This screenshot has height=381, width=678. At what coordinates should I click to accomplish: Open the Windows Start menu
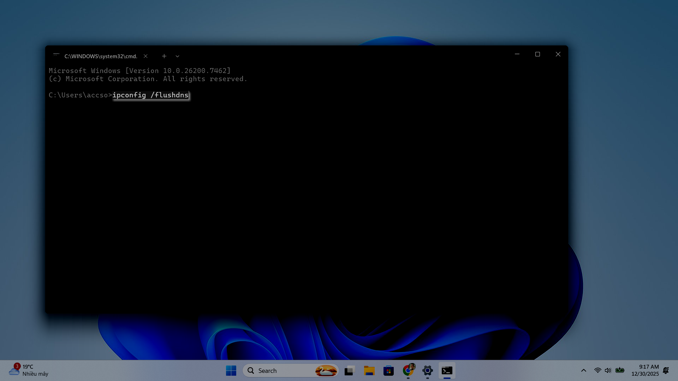(231, 370)
